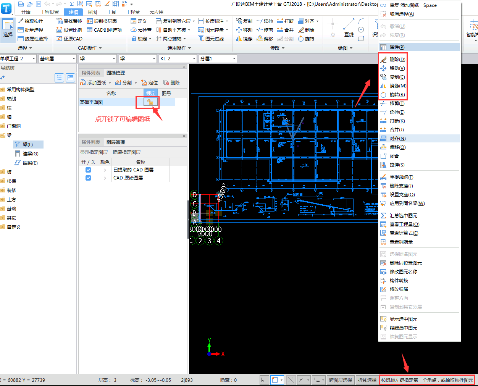Choose 删除(D) from context menu
The width and height of the screenshot is (478, 386).
[x=420, y=60]
